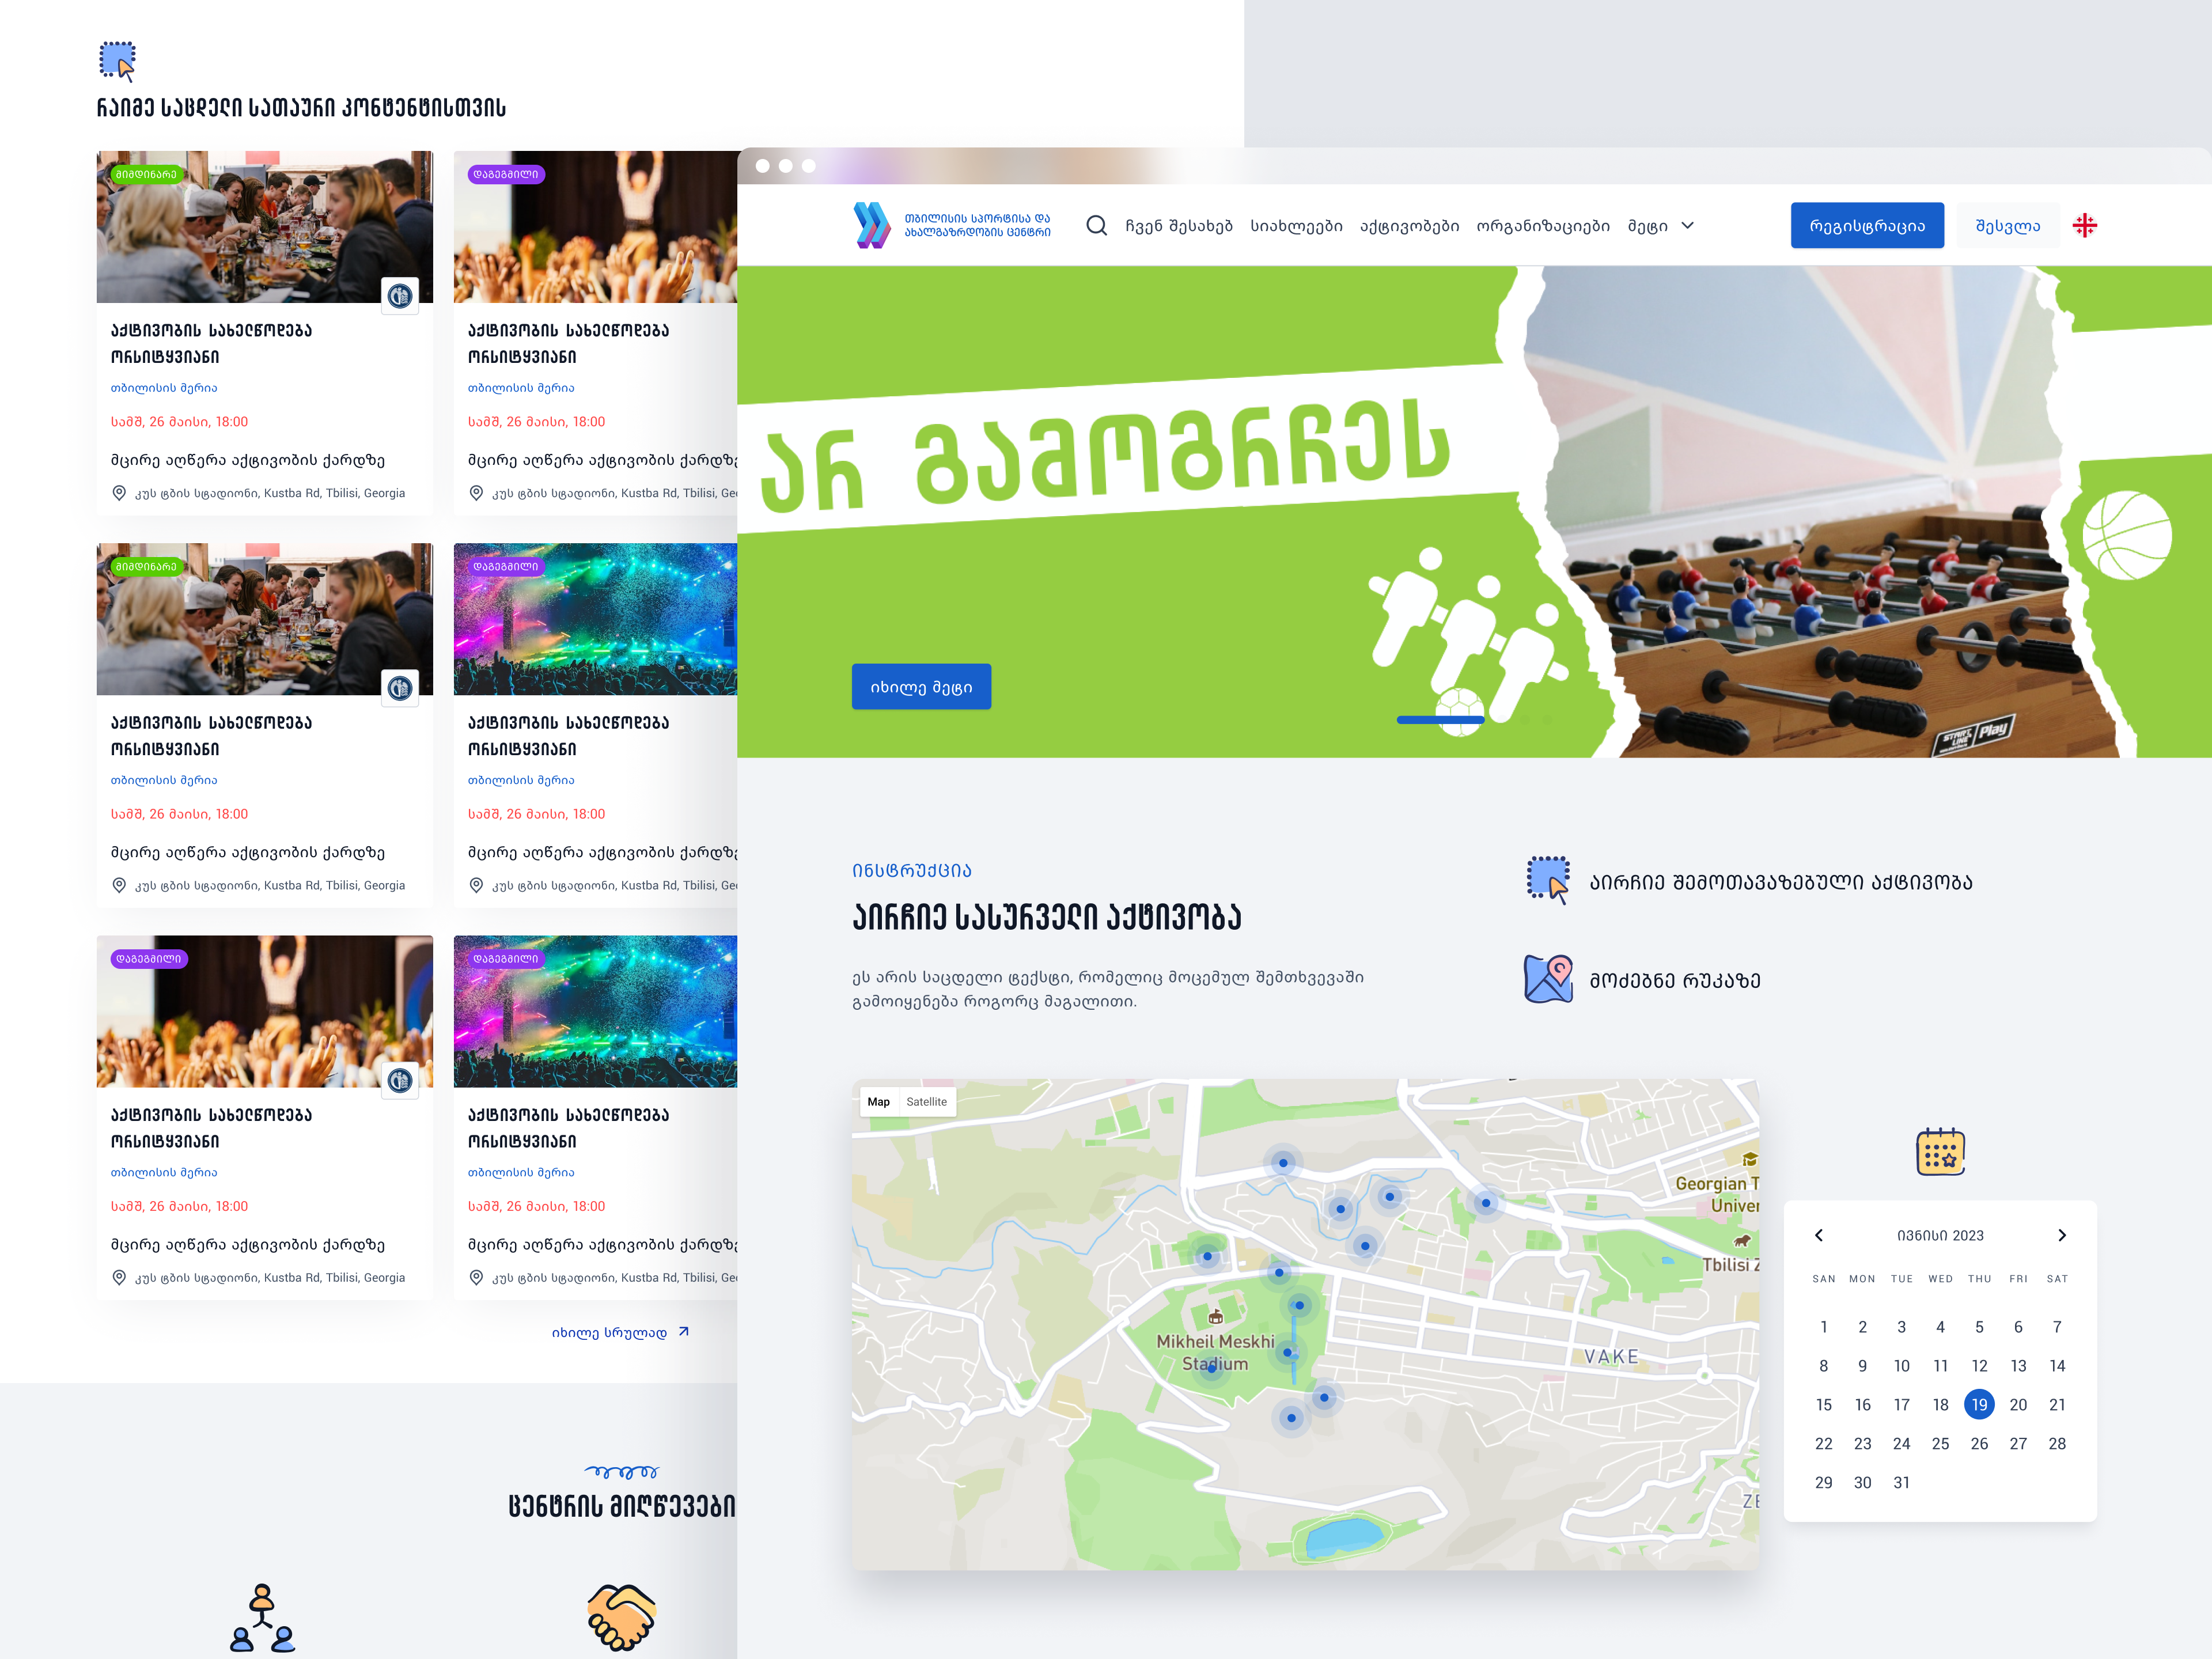Screen dimensions: 2212x1659
Task: Click location pin icon on second-row left card
Action: [119, 884]
